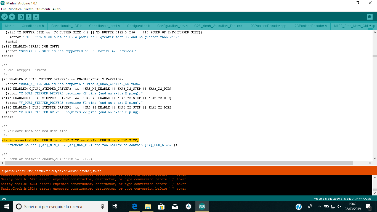
Task: Click the Open sketch arrow-up icon
Action: click(28, 17)
